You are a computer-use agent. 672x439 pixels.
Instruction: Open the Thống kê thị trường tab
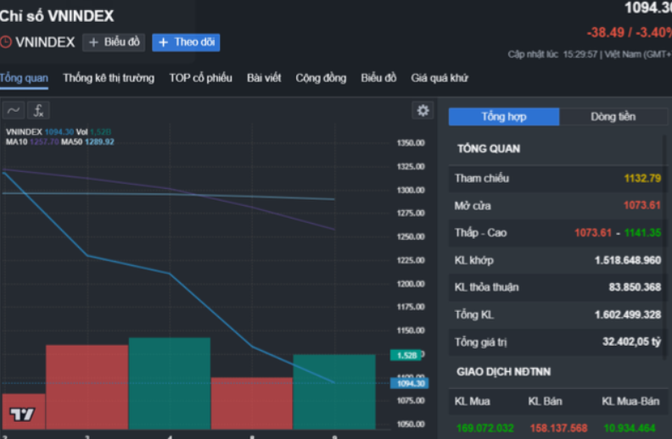(x=109, y=78)
